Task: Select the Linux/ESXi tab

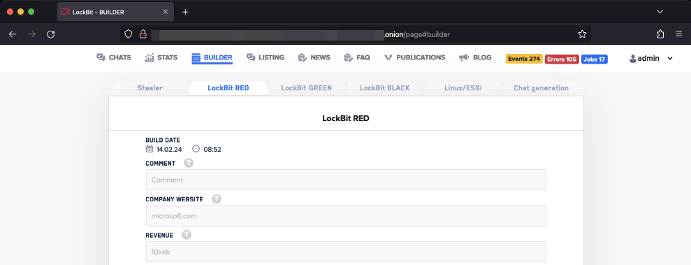Action: pyautogui.click(x=463, y=87)
